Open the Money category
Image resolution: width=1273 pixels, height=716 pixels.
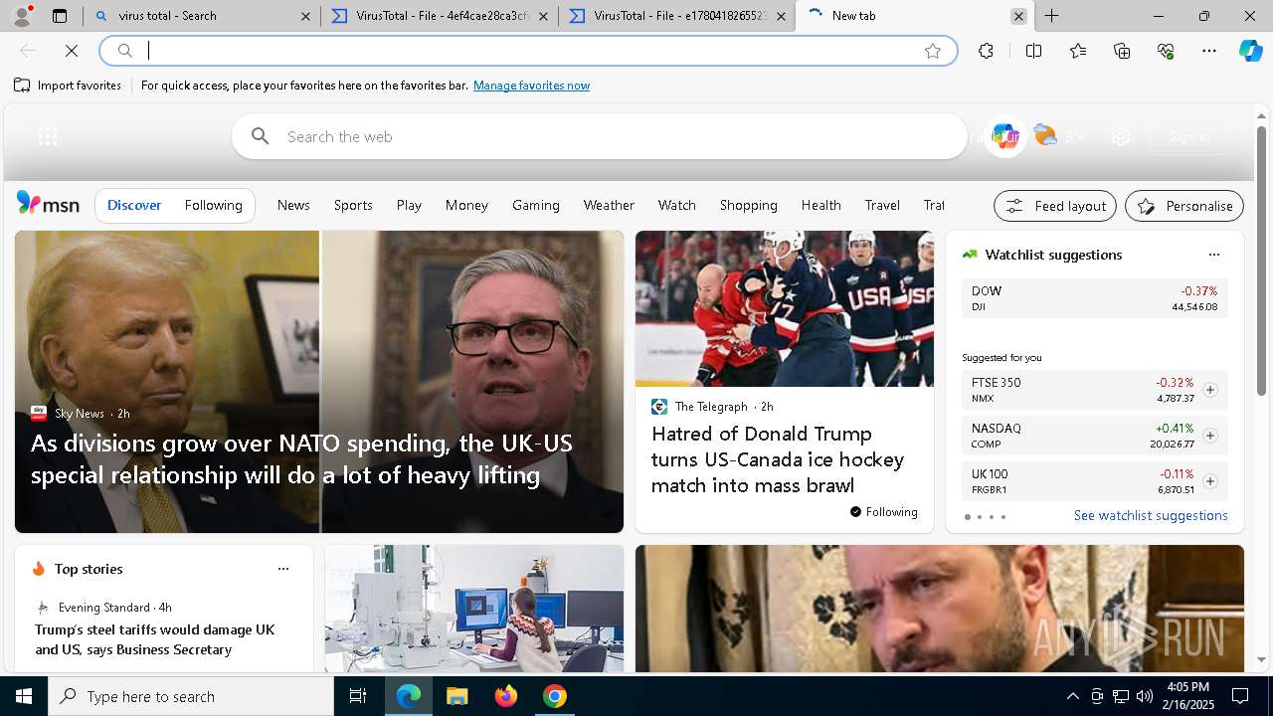coord(466,205)
